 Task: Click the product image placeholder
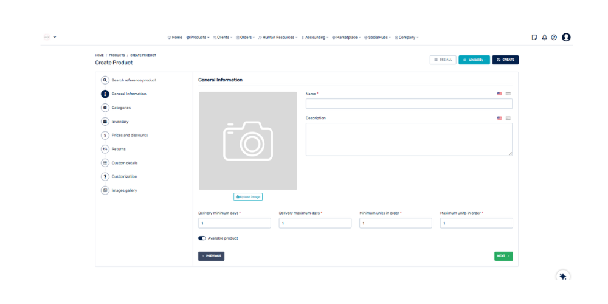point(248,141)
